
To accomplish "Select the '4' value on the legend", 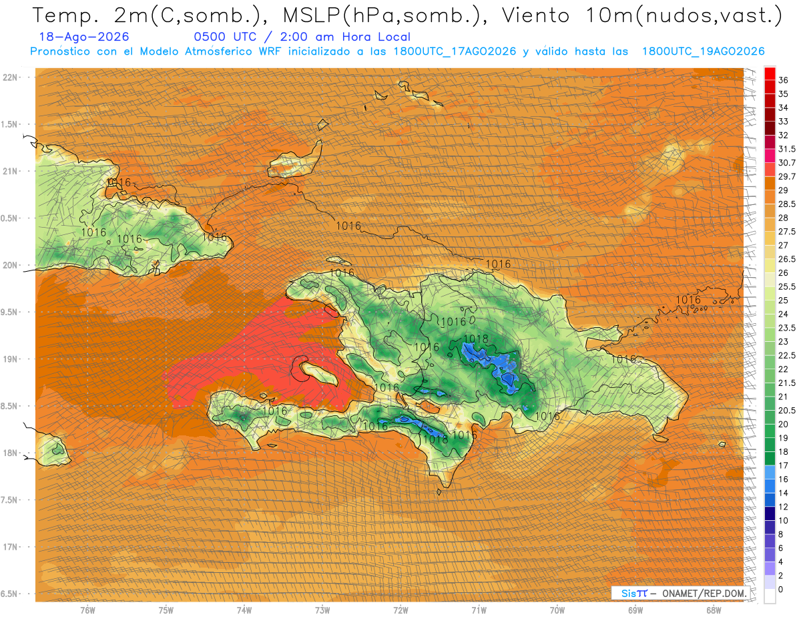I will tap(781, 562).
